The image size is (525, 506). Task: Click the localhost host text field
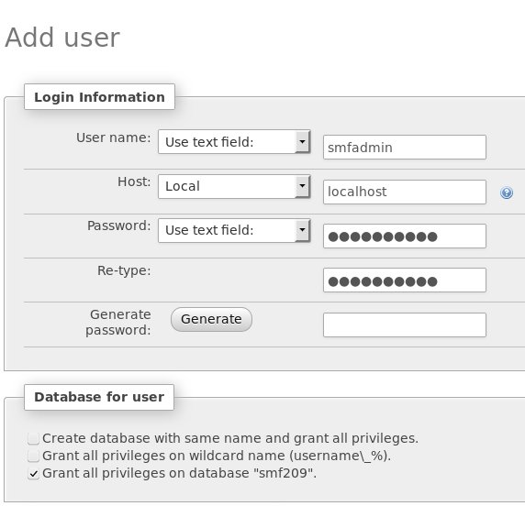click(405, 192)
